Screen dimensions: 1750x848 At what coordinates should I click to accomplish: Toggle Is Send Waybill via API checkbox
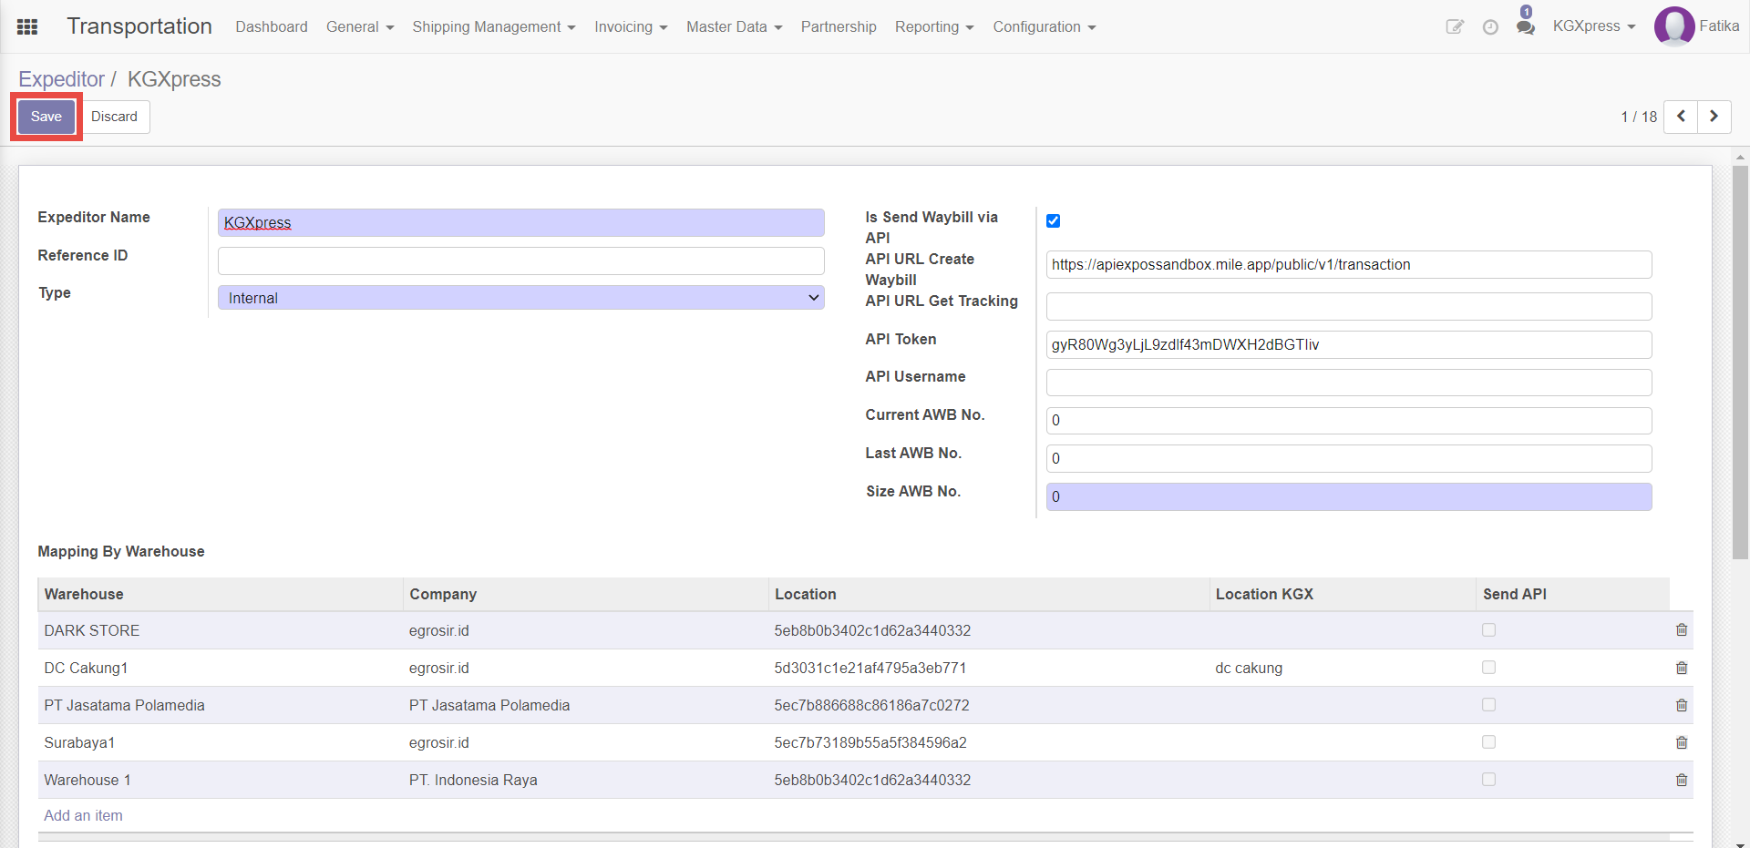pos(1053,220)
